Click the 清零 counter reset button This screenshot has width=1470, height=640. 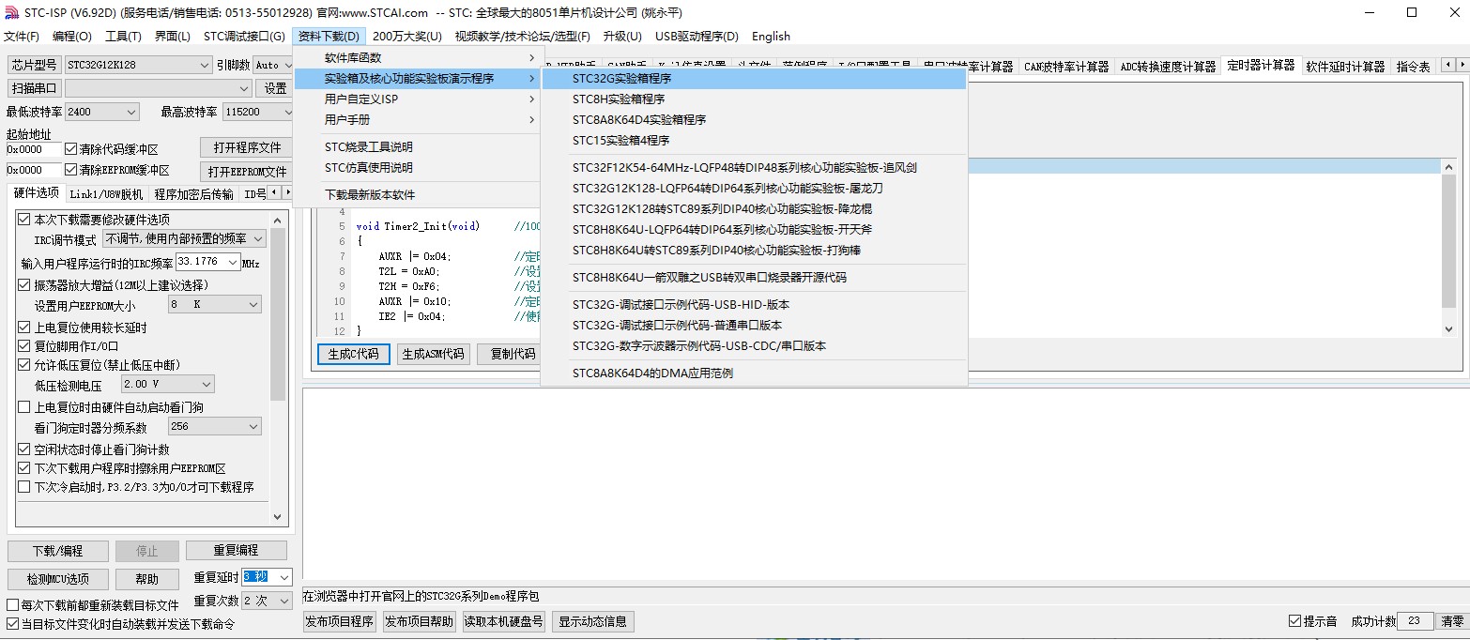coord(1452,621)
